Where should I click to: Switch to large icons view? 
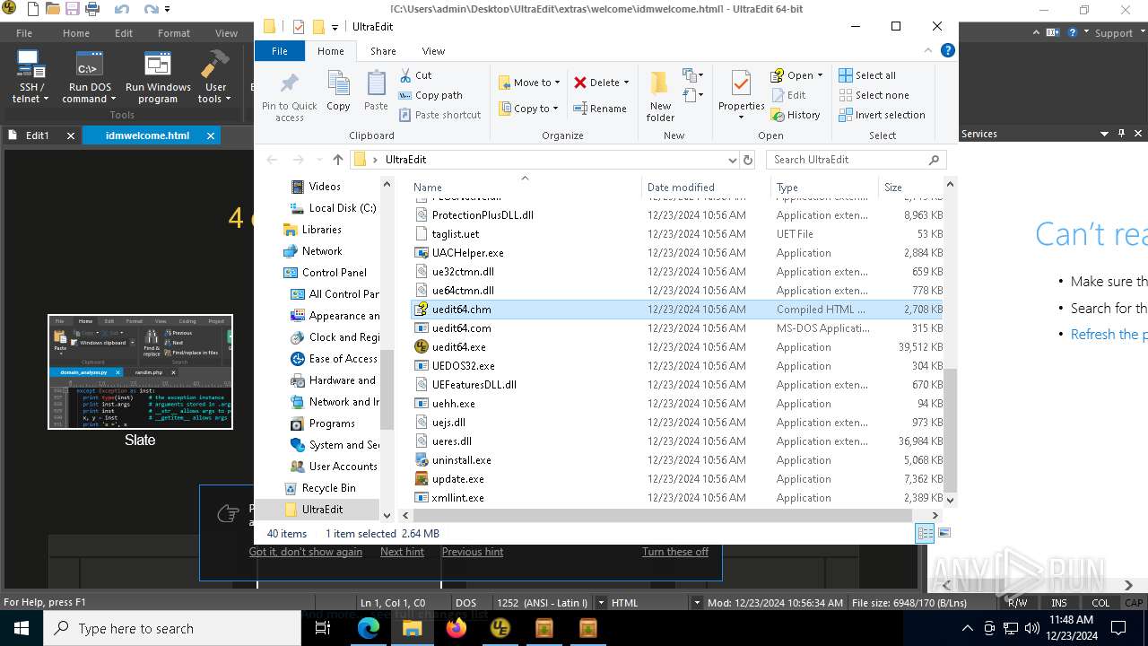coord(944,533)
